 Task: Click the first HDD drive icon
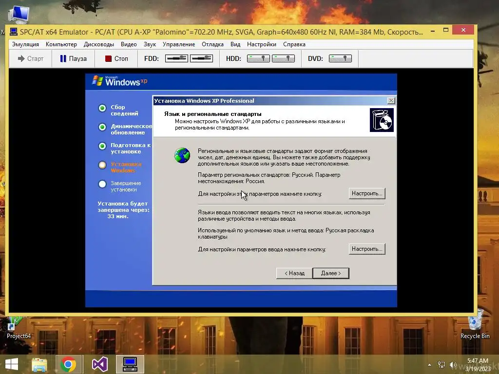click(x=258, y=58)
